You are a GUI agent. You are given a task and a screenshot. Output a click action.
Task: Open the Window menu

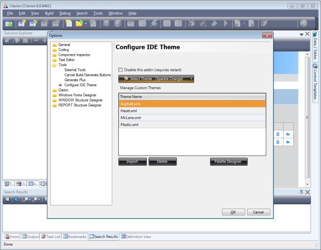pos(116,13)
